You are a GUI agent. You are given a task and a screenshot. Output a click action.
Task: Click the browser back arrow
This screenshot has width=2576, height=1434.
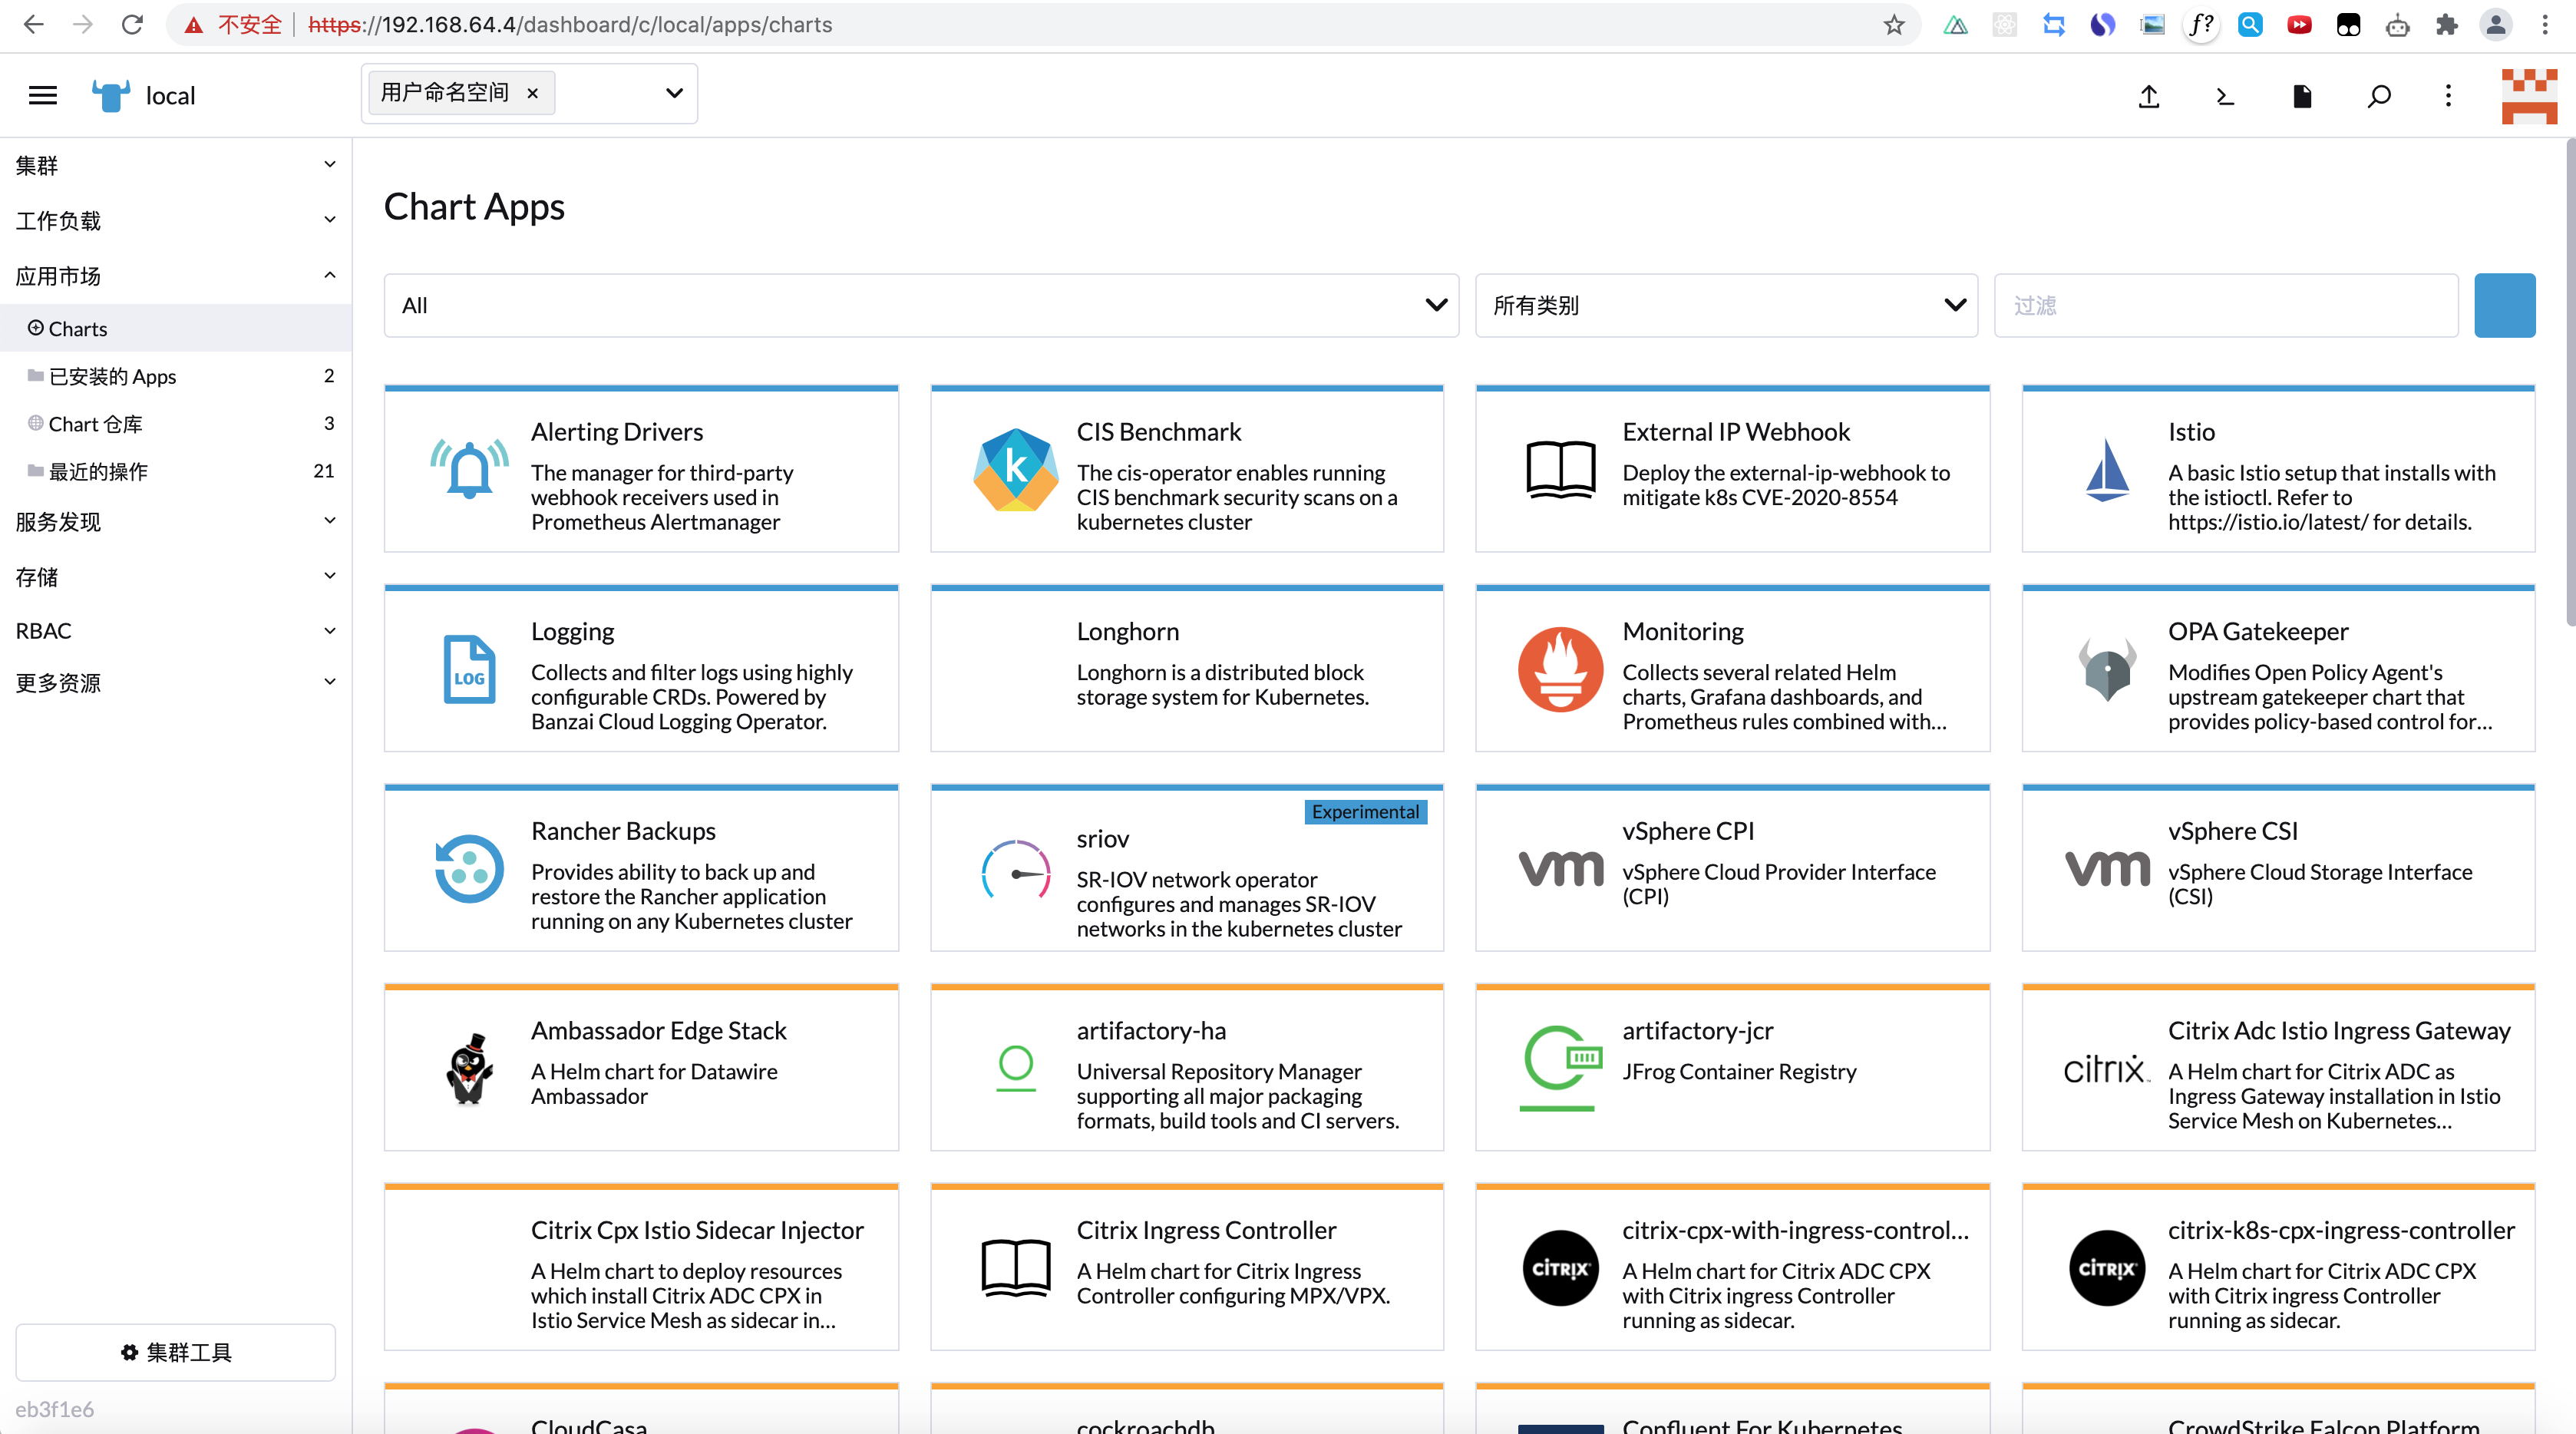[34, 24]
